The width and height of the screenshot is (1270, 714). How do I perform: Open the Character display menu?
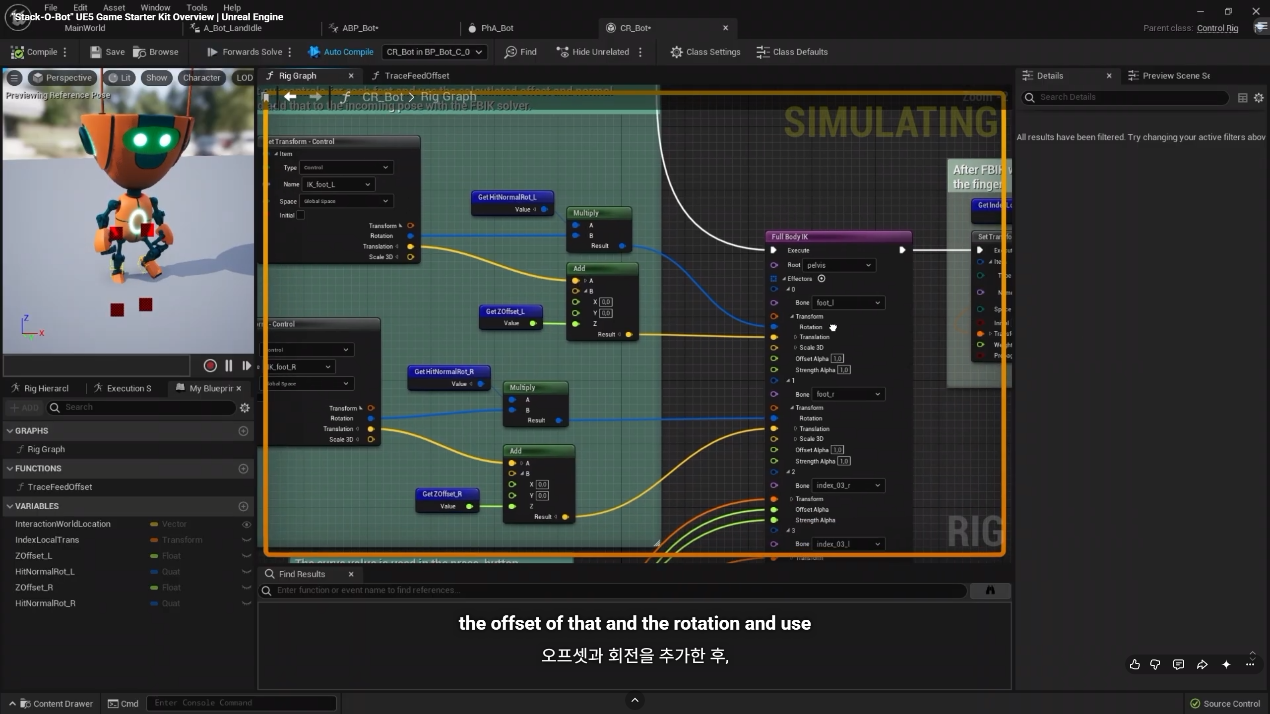point(201,78)
